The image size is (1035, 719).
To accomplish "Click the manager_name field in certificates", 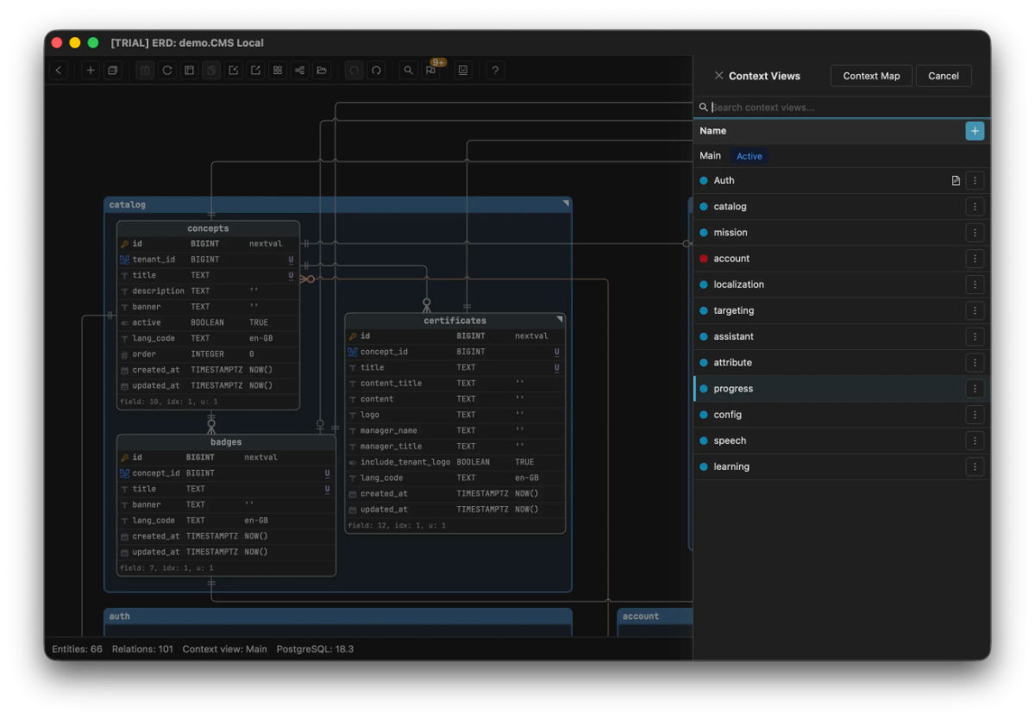I will point(455,430).
